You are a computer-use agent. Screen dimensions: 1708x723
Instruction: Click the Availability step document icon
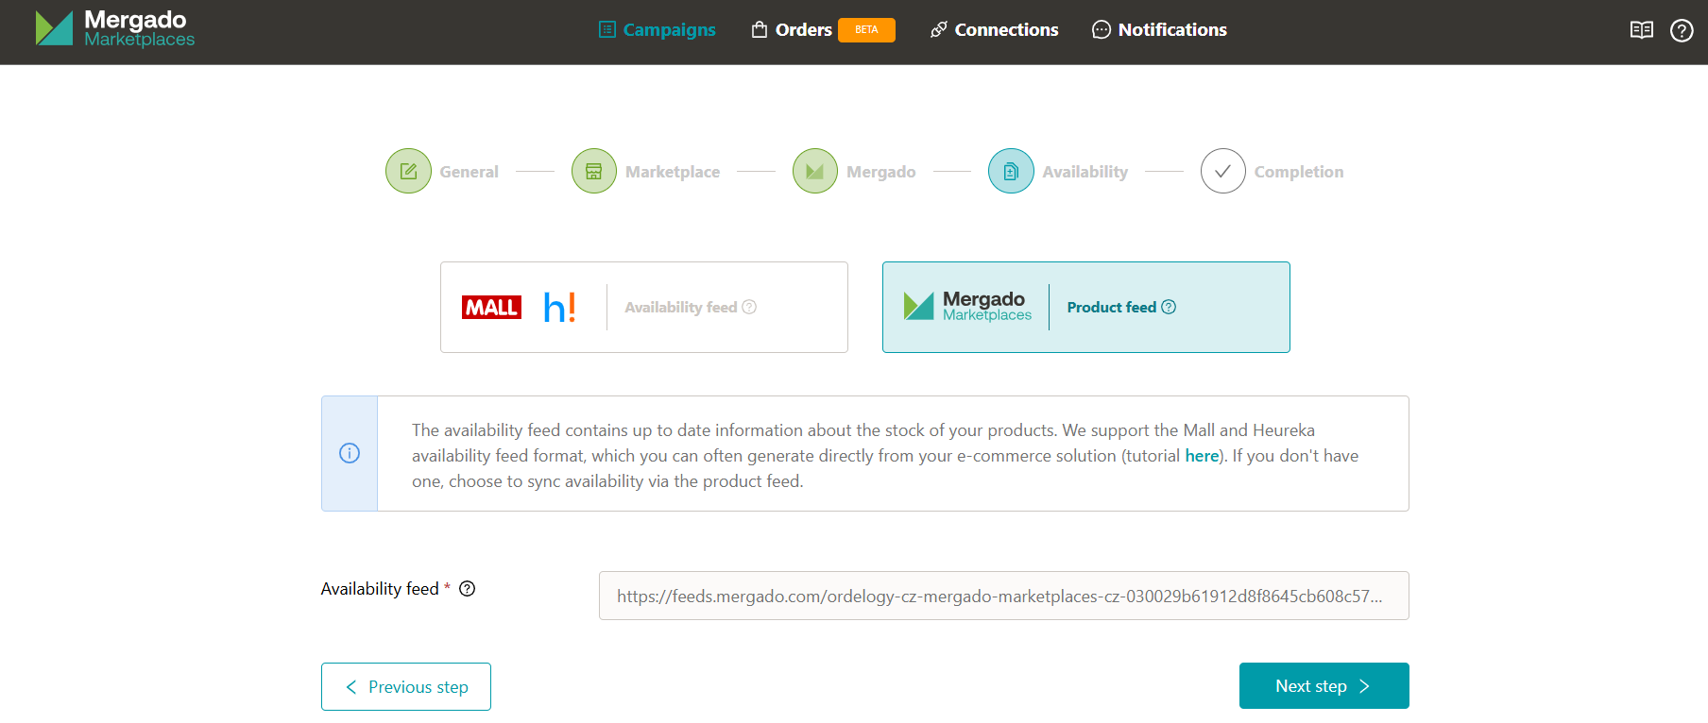[1011, 172]
